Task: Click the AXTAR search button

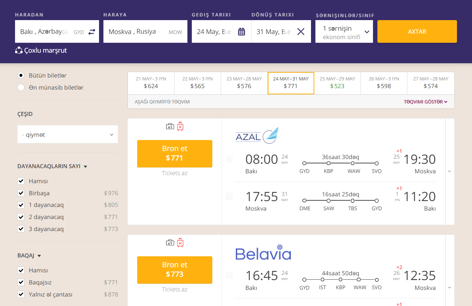Action: coord(417,31)
